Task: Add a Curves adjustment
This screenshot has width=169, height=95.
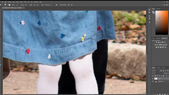Action: click(x=161, y=42)
